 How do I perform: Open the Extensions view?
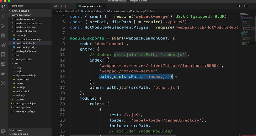pos(3,45)
